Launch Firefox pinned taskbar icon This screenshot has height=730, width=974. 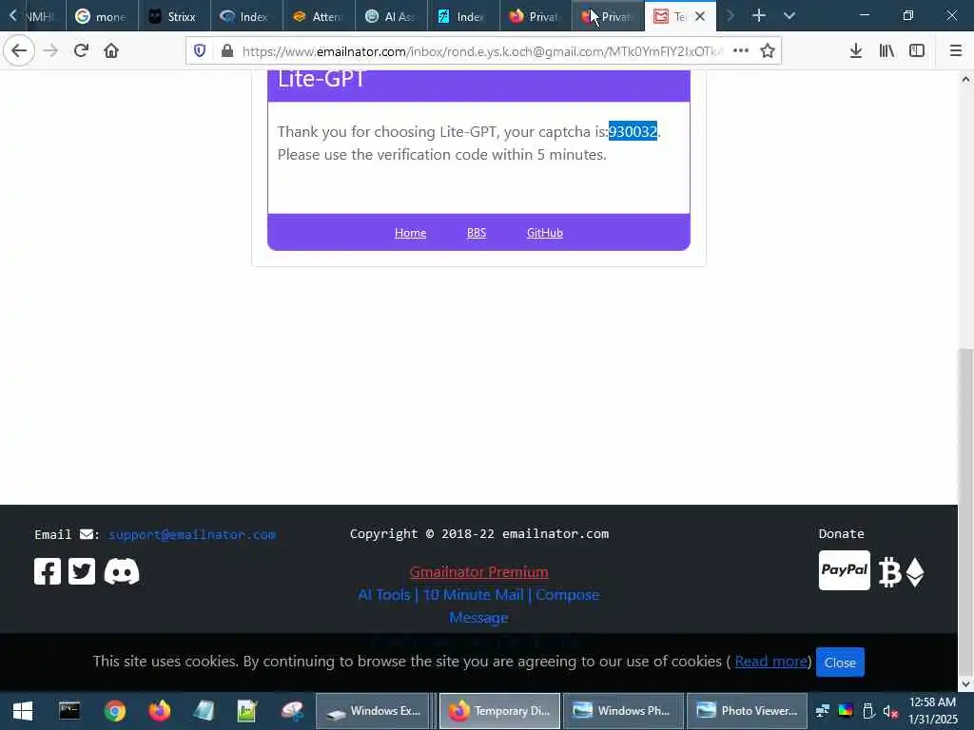[x=159, y=711]
